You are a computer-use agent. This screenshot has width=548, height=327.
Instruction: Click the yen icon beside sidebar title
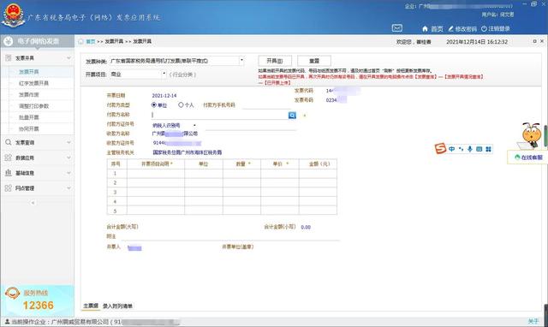pyautogui.click(x=9, y=42)
